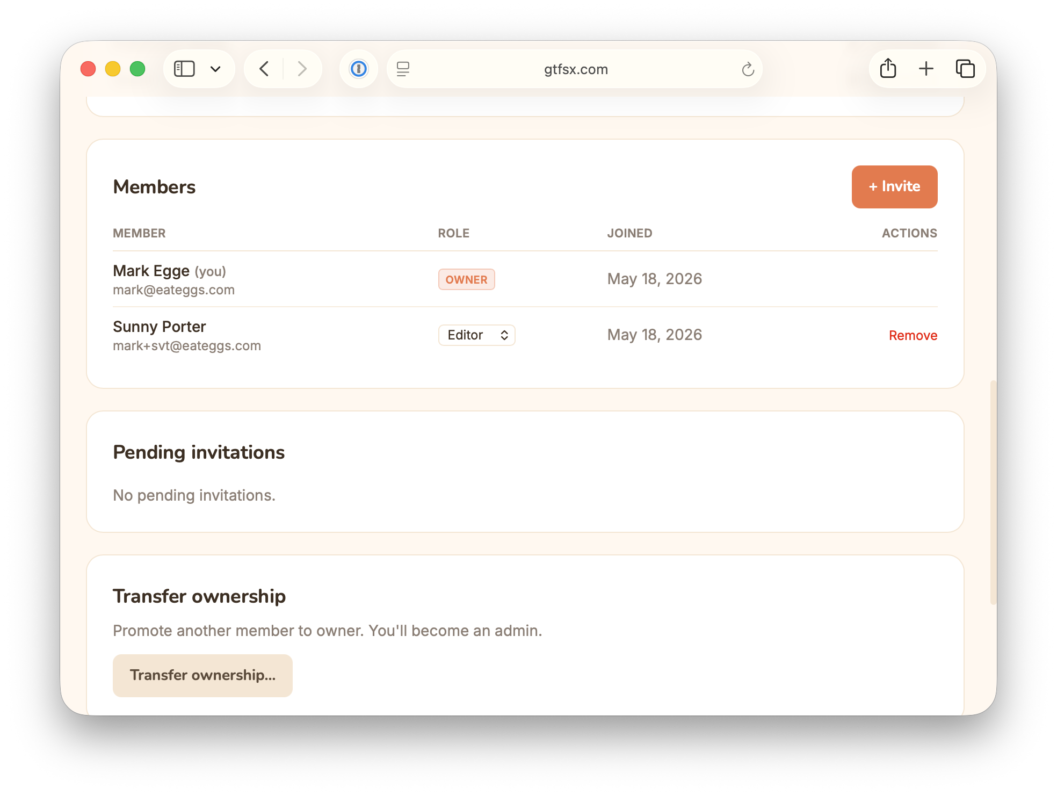The image size is (1057, 795).
Task: Toggle the Safari sidebar icon
Action: [184, 69]
